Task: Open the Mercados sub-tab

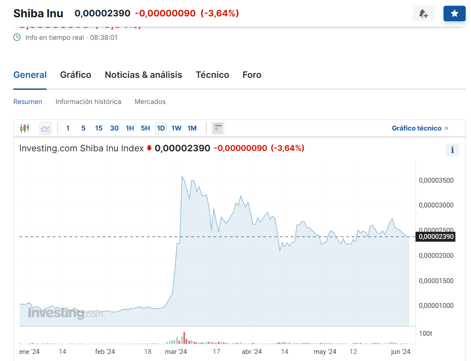Action: coord(150,102)
